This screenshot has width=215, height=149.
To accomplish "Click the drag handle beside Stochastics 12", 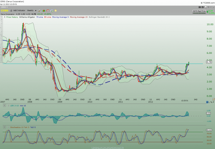I will click(9, 127).
